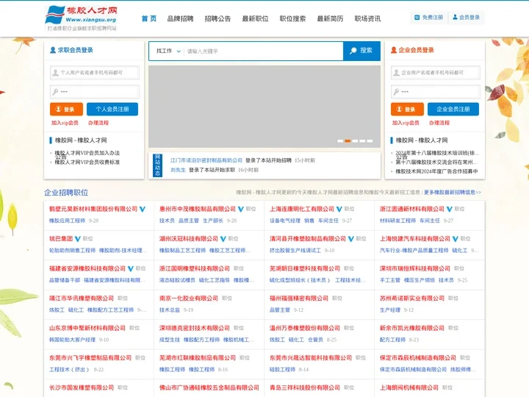Image resolution: width=529 pixels, height=397 pixels.
Task: Open 职场资讯 in navigation
Action: click(368, 18)
